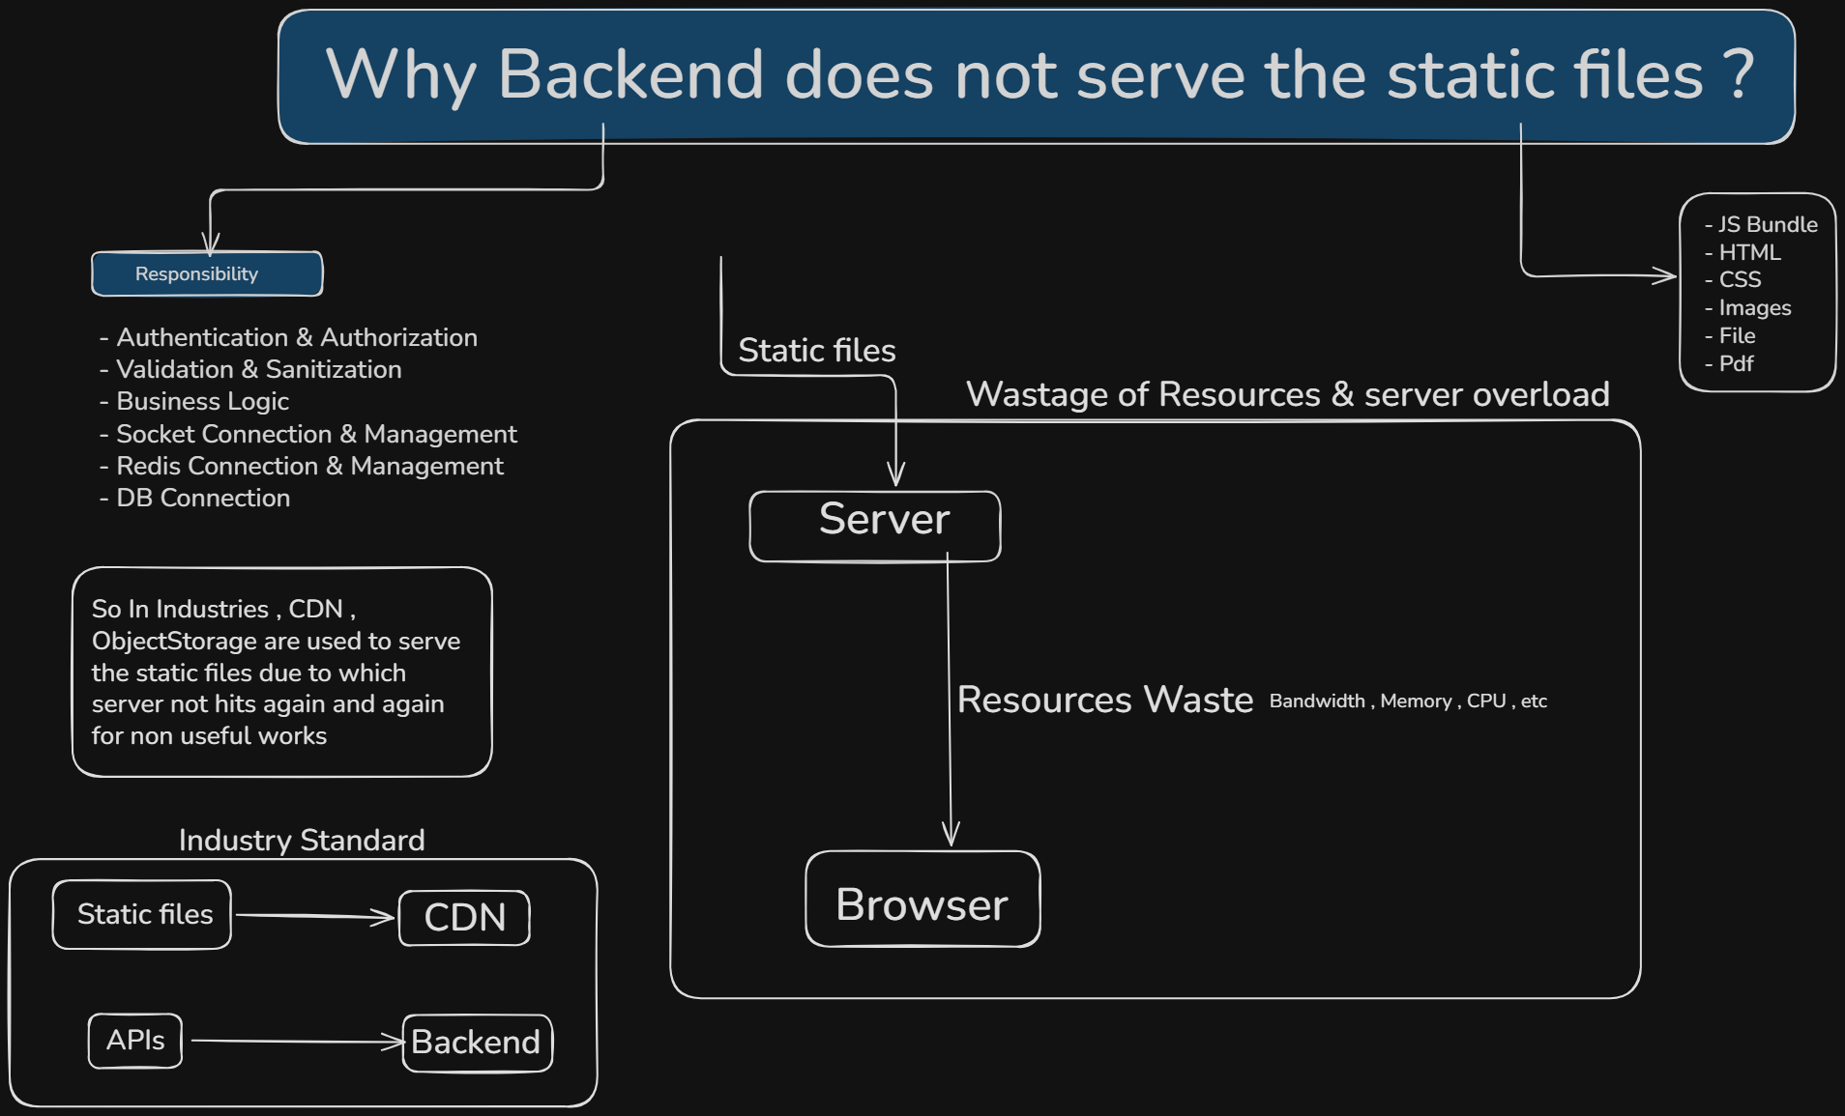Viewport: 1845px width, 1116px height.
Task: Select 'Wastage of Resources & server overload' heading
Action: [1288, 394]
